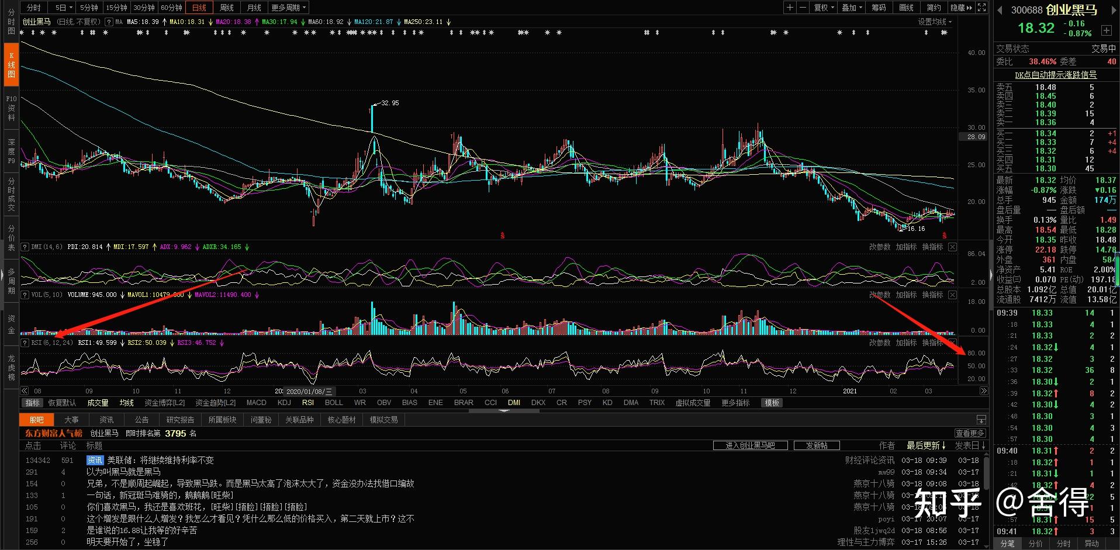This screenshot has width=1120, height=550.
Task: Enable 虚拟成交量 indicator
Action: [x=693, y=403]
